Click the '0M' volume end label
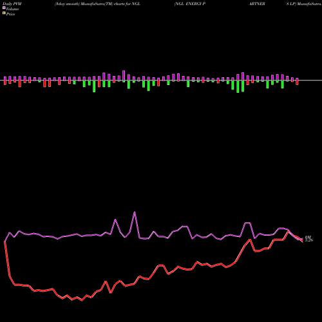Image resolution: width=322 pixels, height=322 pixels. (x=308, y=237)
